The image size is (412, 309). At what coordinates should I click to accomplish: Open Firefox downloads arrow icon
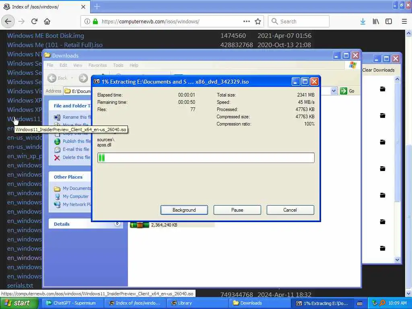[x=363, y=22]
